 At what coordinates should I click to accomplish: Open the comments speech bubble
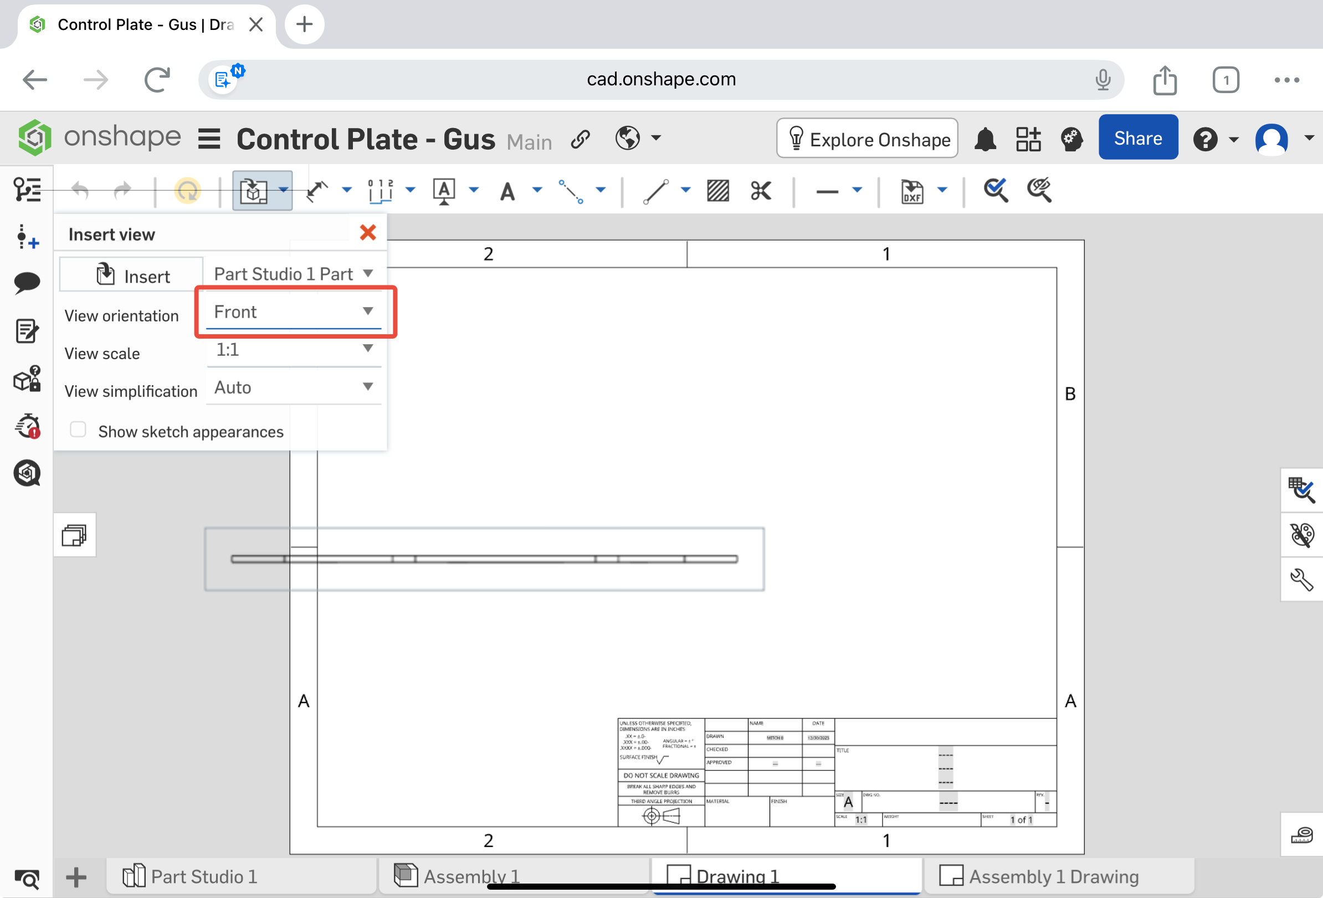(x=27, y=282)
